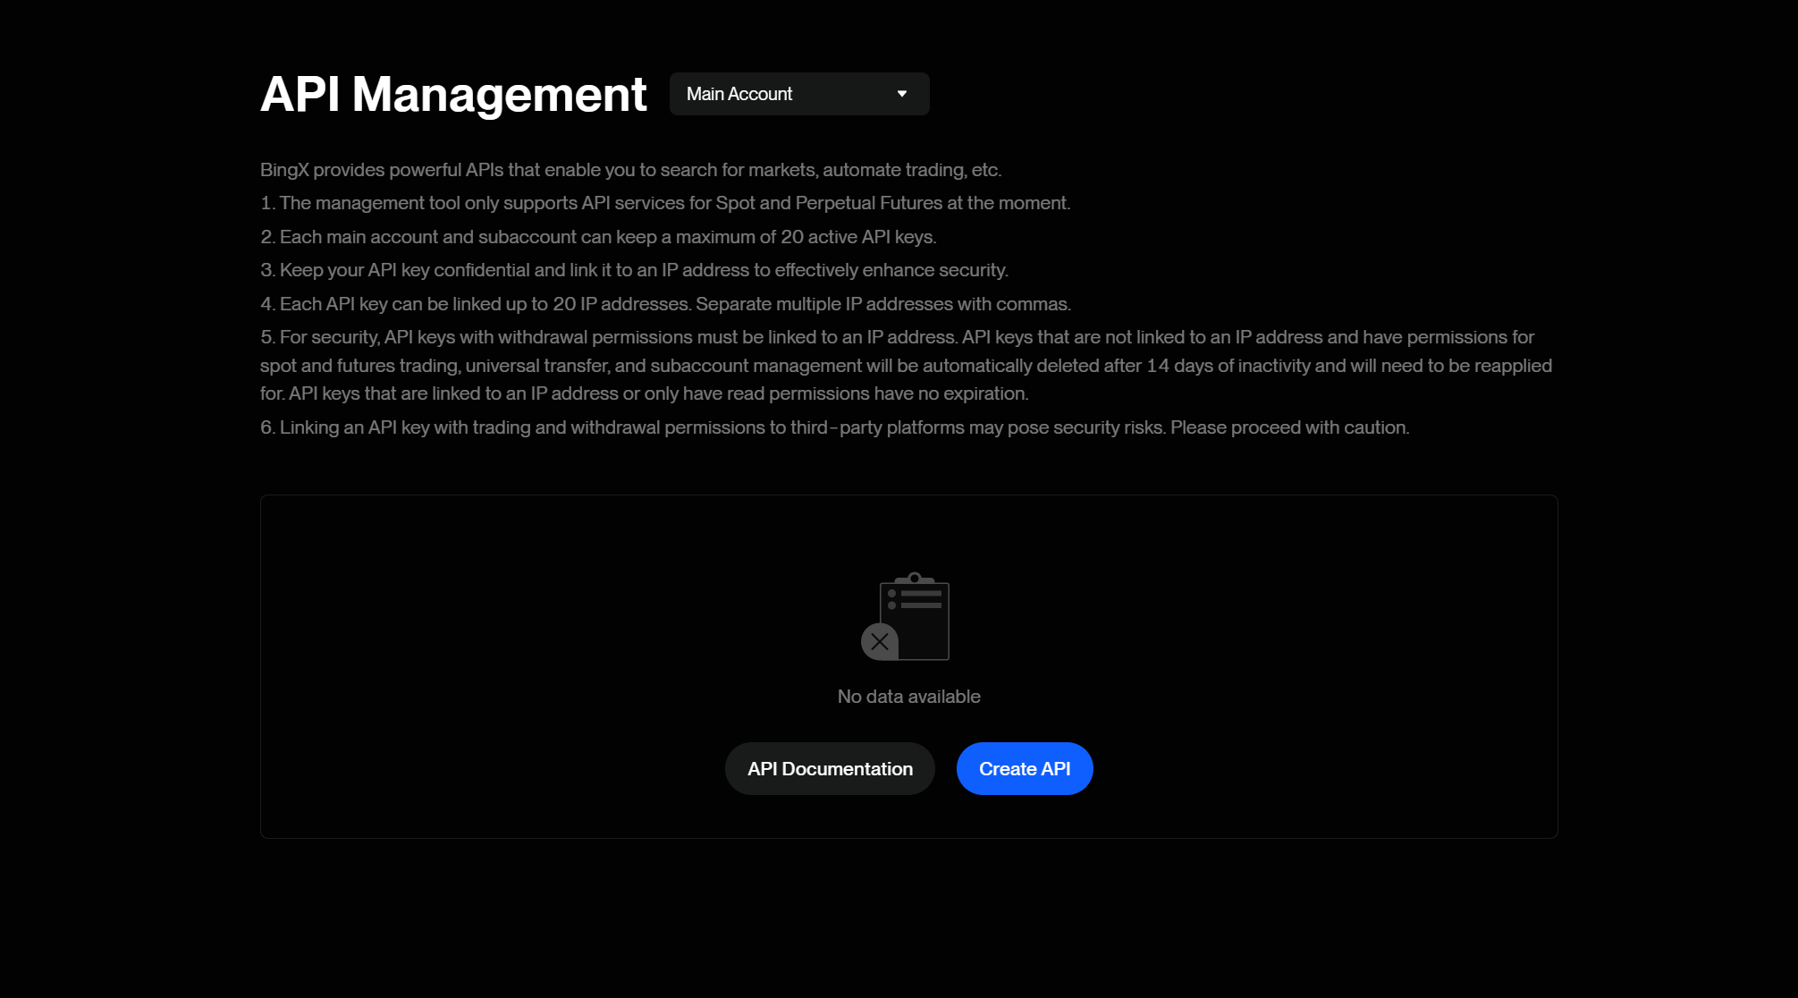Image resolution: width=1798 pixels, height=998 pixels.
Task: Click note 1 about Spot and Perpetual Futures
Action: (665, 203)
